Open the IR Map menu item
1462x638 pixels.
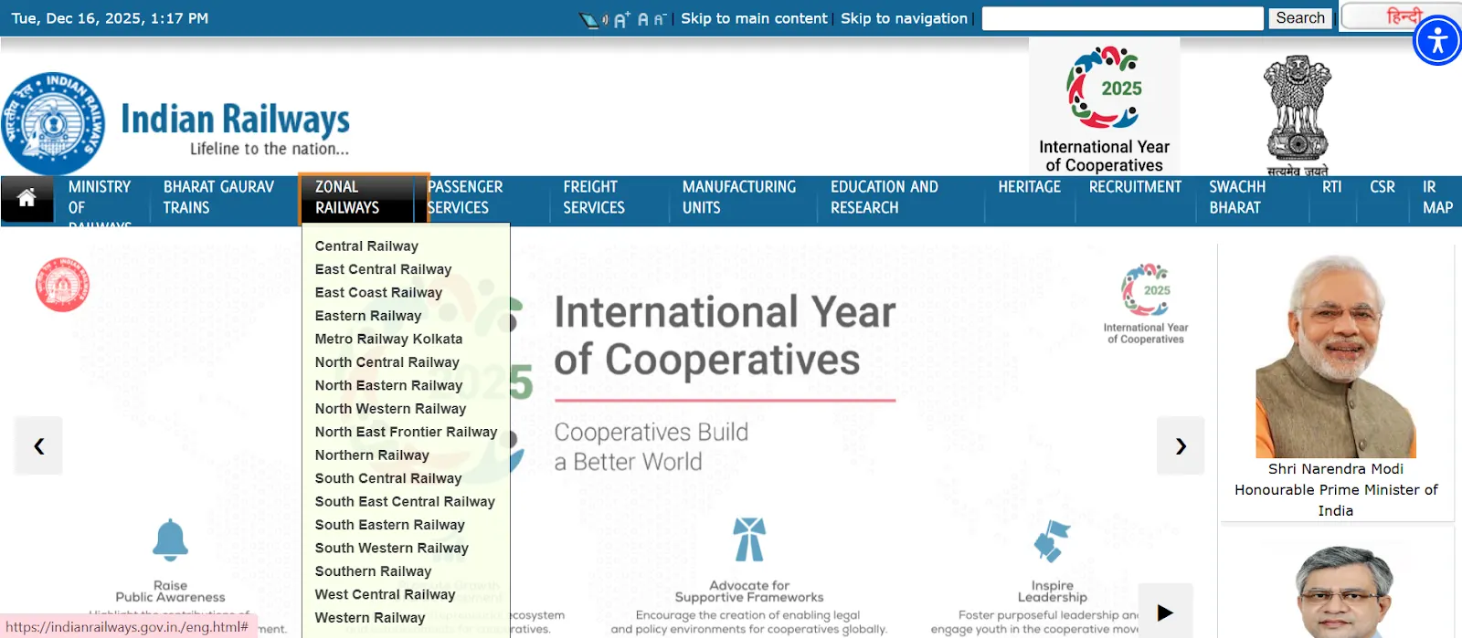1437,197
